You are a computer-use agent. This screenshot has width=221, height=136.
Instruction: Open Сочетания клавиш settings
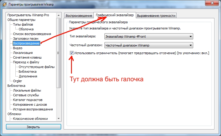click(x=27, y=57)
